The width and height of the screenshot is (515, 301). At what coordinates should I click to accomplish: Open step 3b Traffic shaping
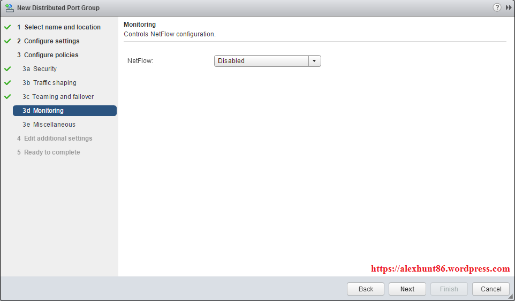pos(49,83)
